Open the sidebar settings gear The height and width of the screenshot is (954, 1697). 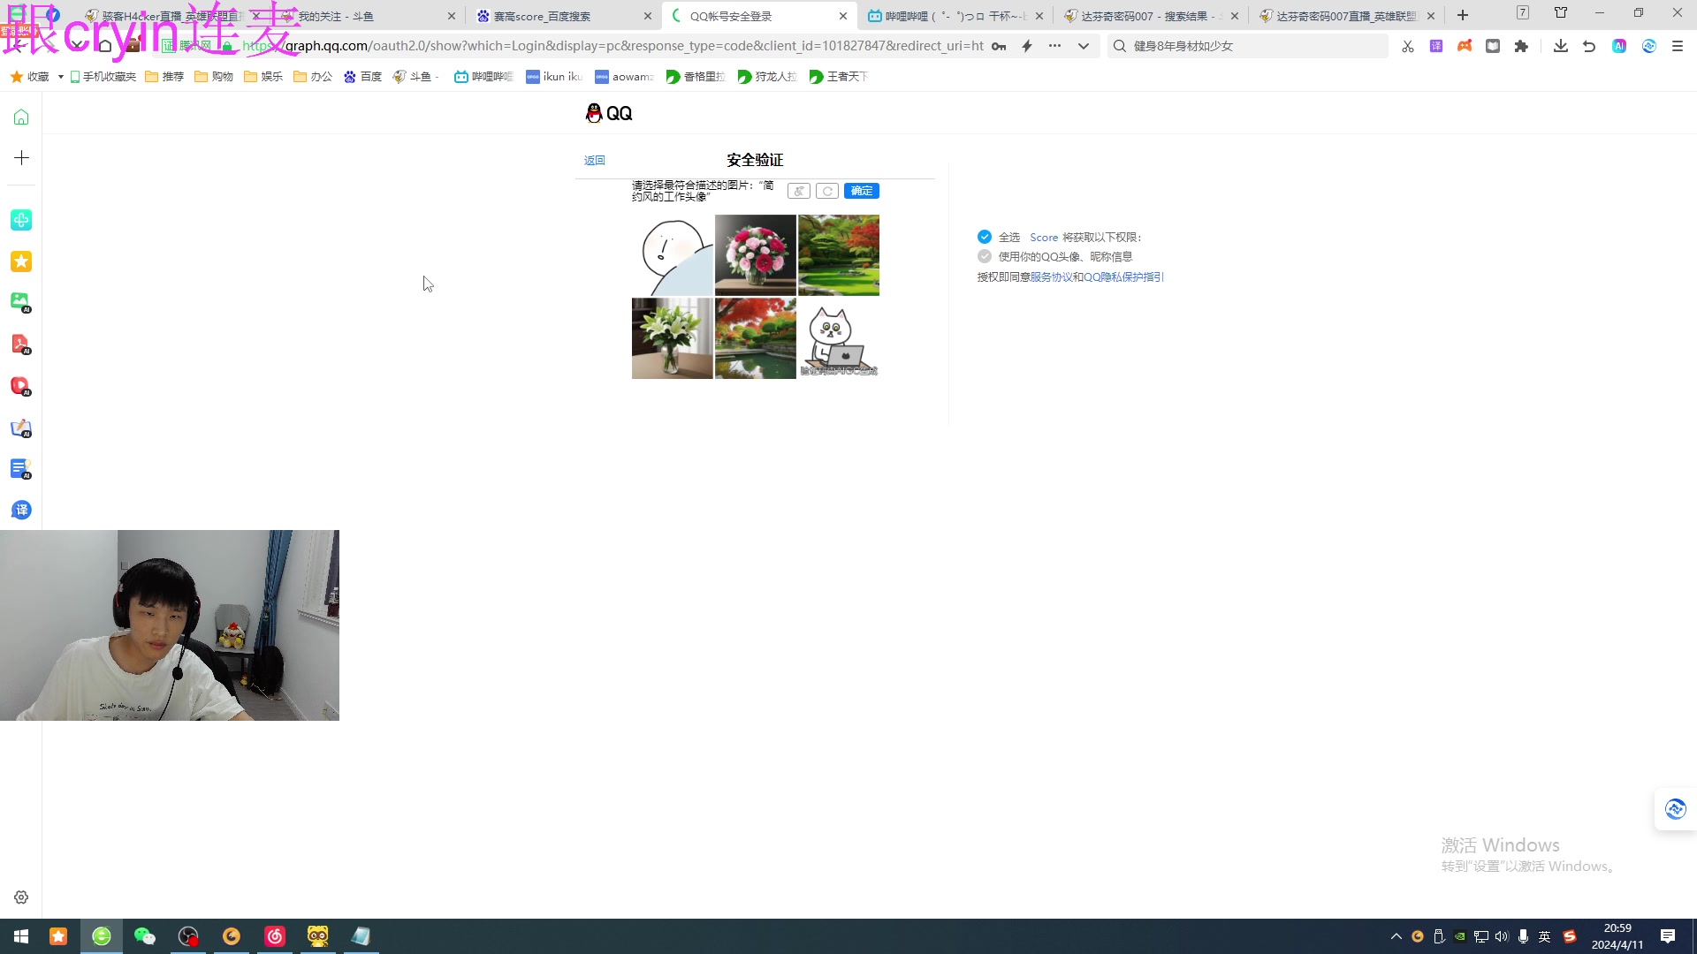pos(21,897)
